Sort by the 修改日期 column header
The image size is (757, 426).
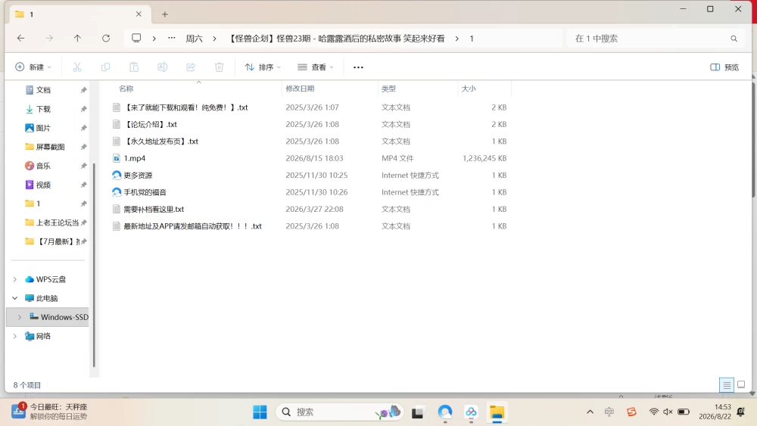pyautogui.click(x=300, y=89)
